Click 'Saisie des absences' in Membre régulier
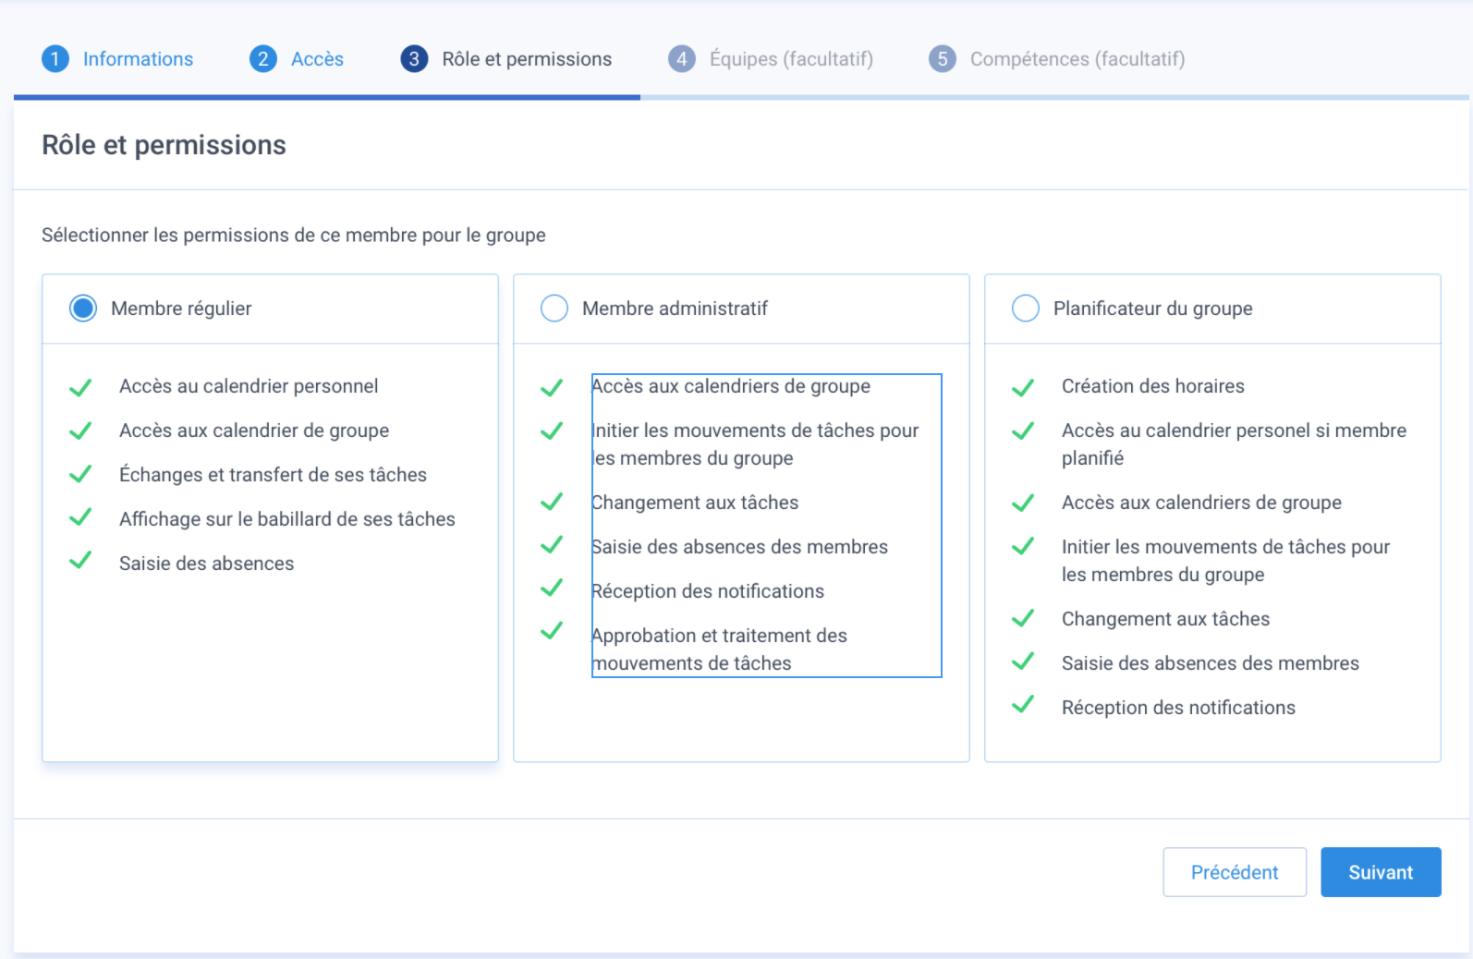 (x=206, y=564)
